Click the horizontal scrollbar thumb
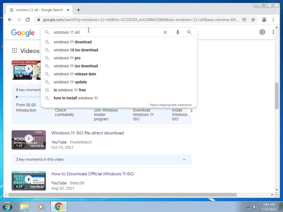Screen dimensions: 283x212 (x=122, y=195)
